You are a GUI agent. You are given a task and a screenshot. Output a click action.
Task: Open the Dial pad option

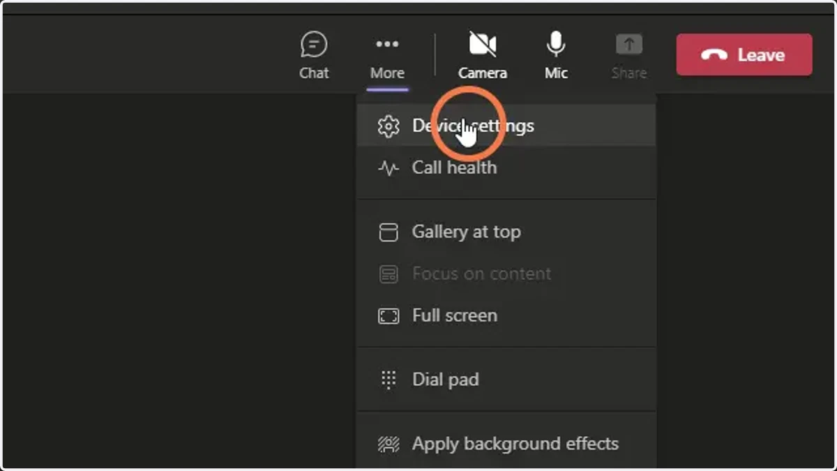coord(506,380)
